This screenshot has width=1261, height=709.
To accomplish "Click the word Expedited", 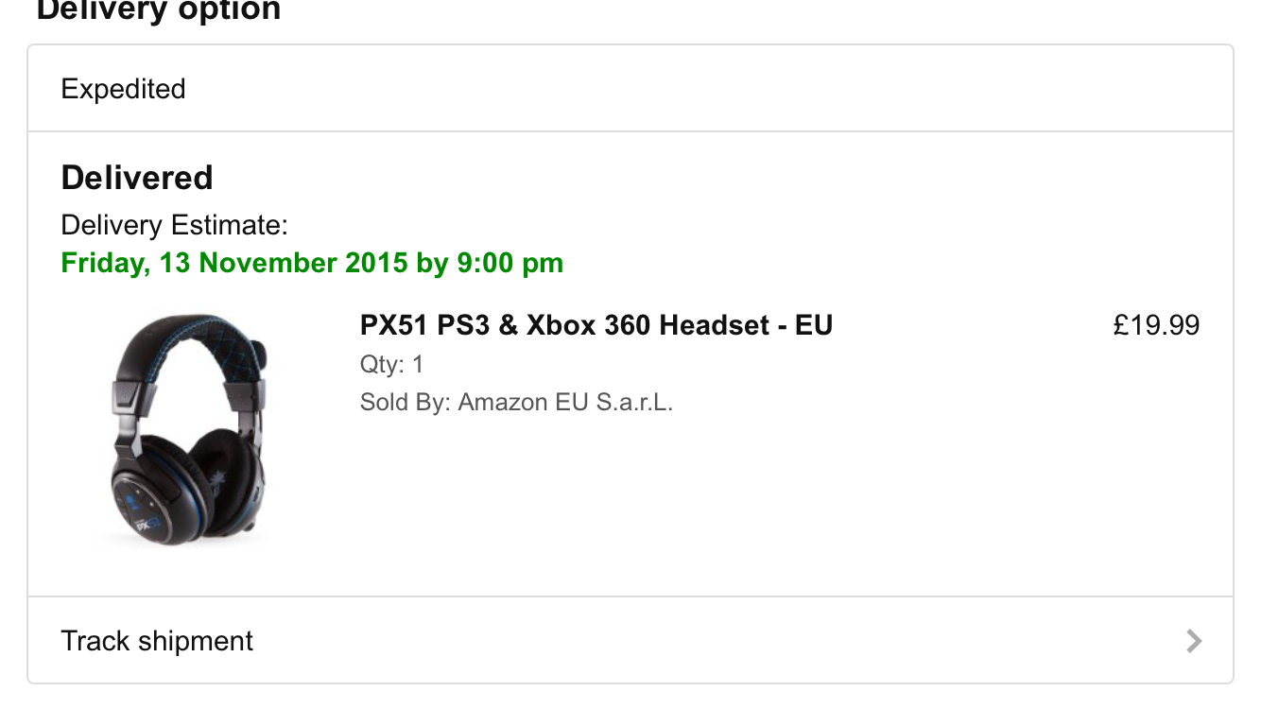I will click(123, 89).
